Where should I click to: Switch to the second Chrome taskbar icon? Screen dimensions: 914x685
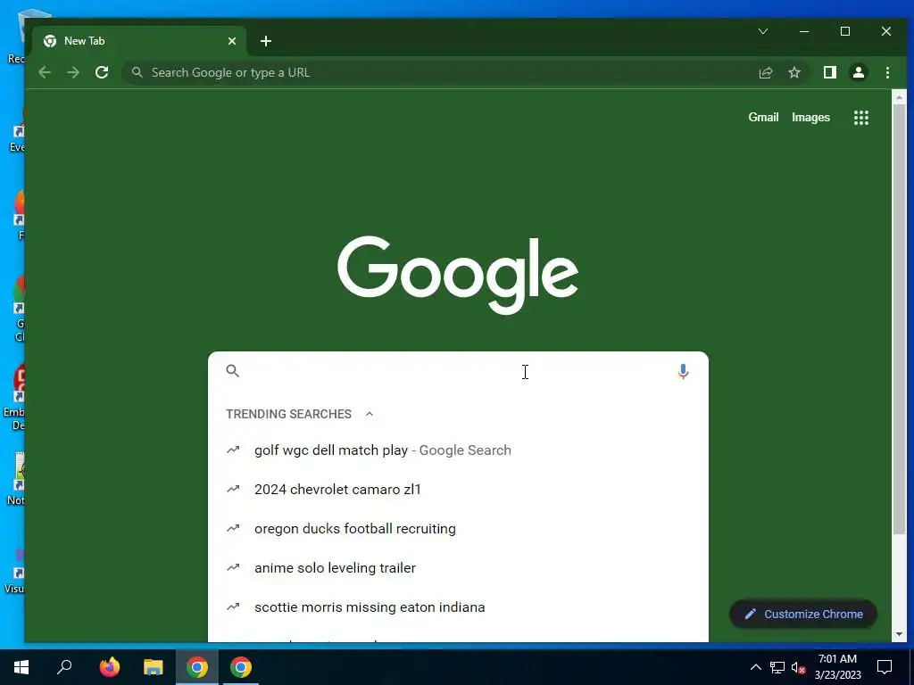241,667
